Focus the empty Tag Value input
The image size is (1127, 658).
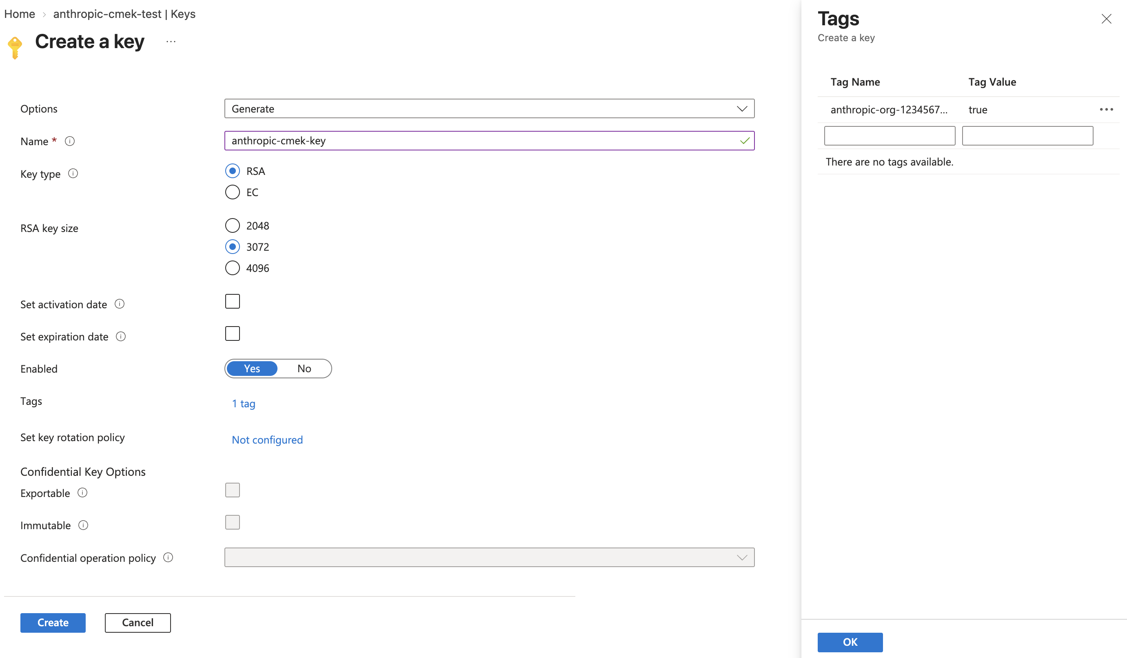click(x=1027, y=135)
